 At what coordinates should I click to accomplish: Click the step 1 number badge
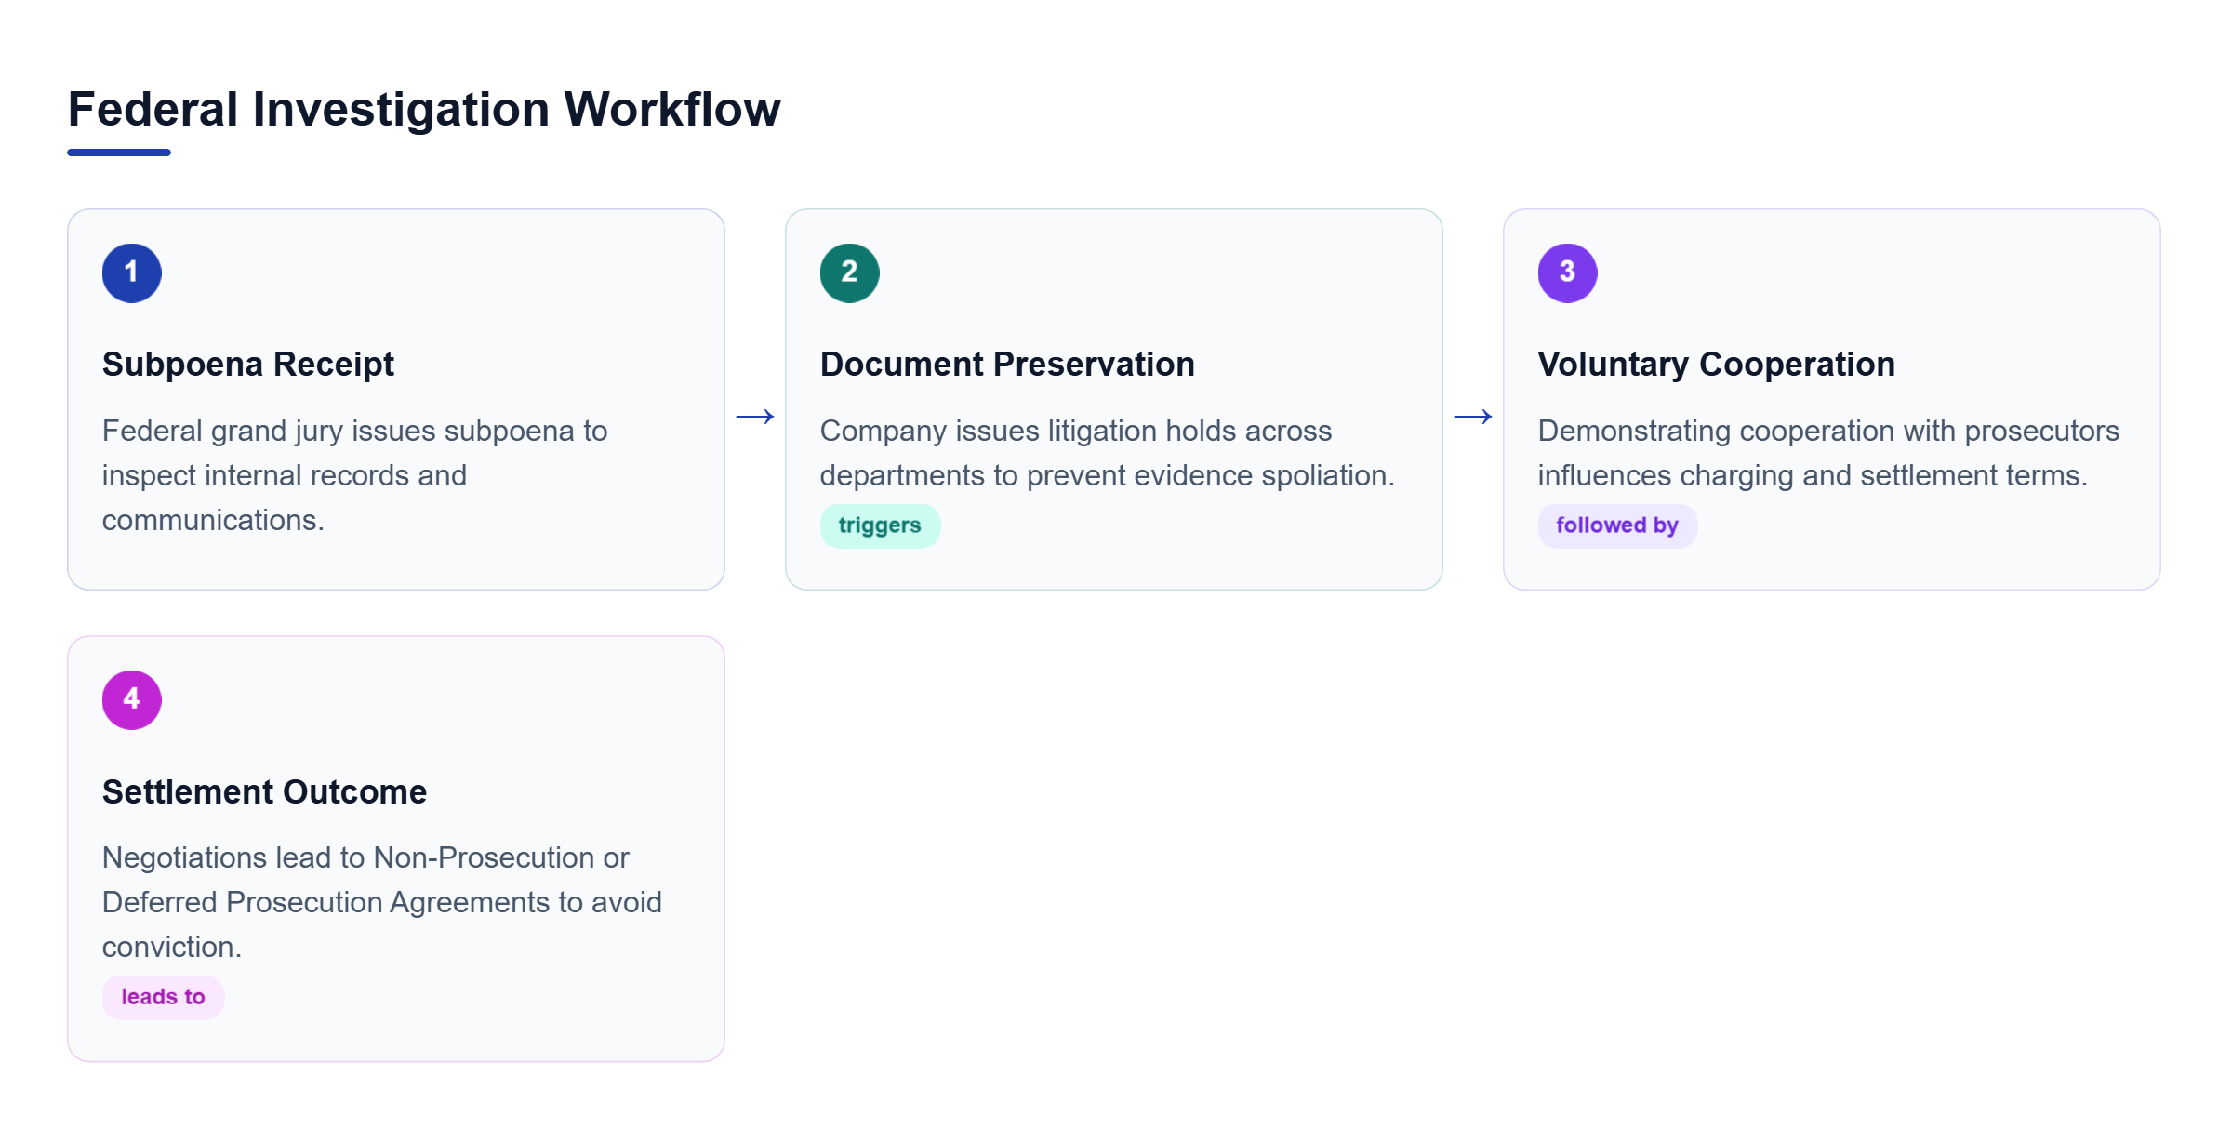(x=132, y=272)
